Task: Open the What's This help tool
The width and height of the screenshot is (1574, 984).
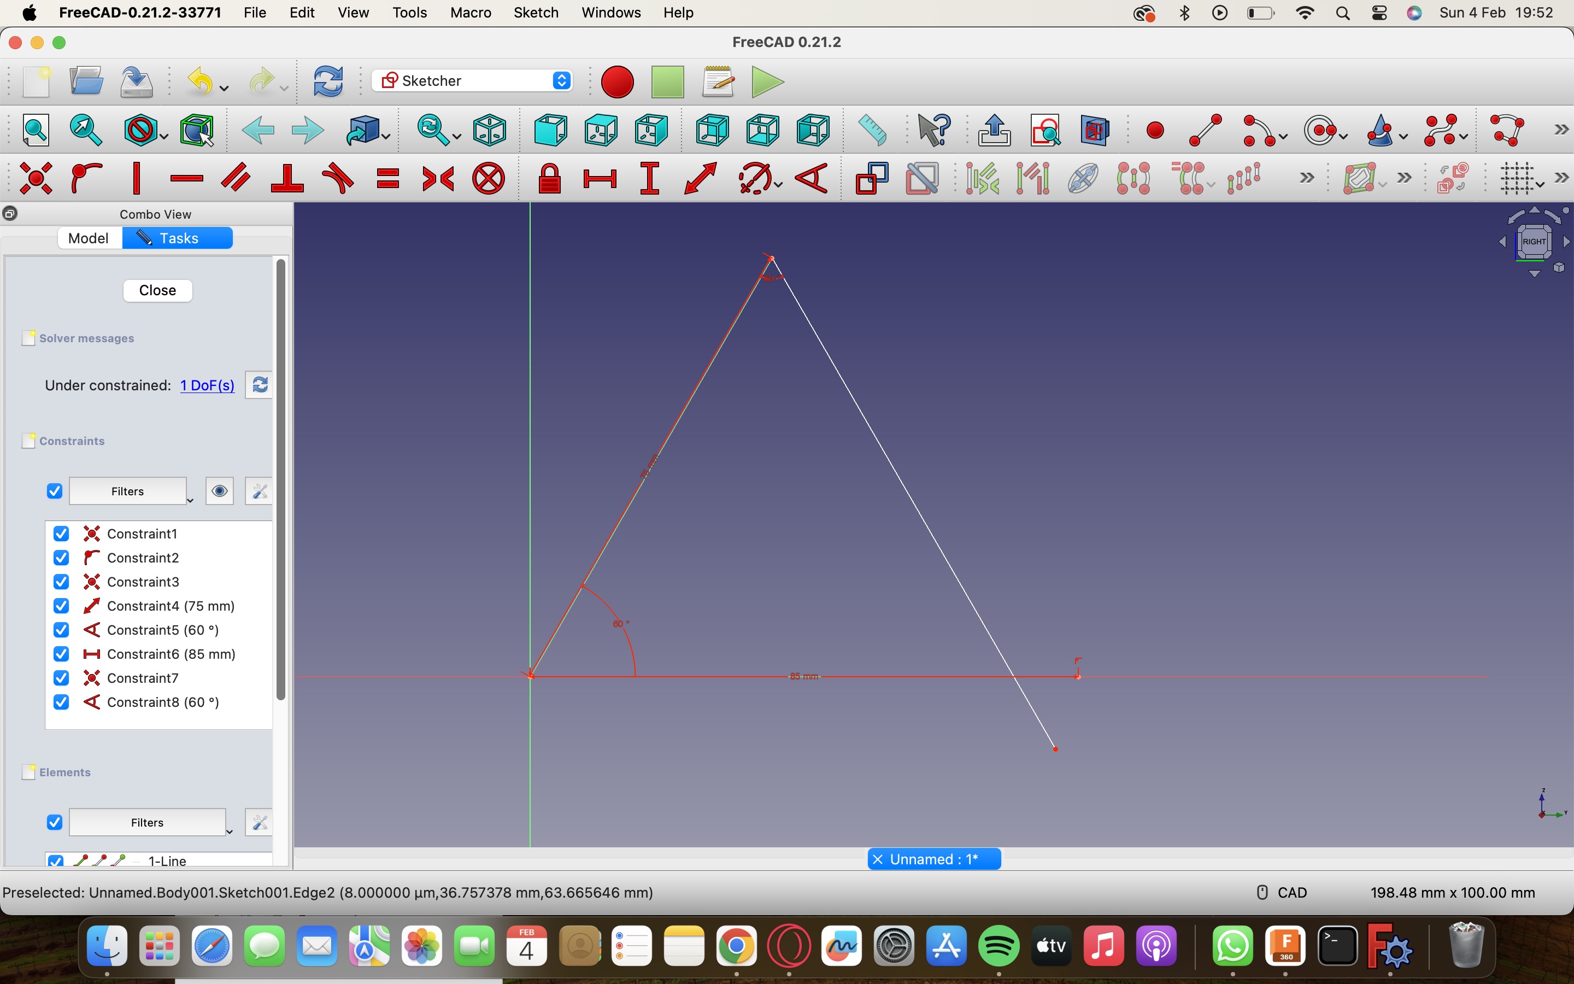Action: [934, 130]
